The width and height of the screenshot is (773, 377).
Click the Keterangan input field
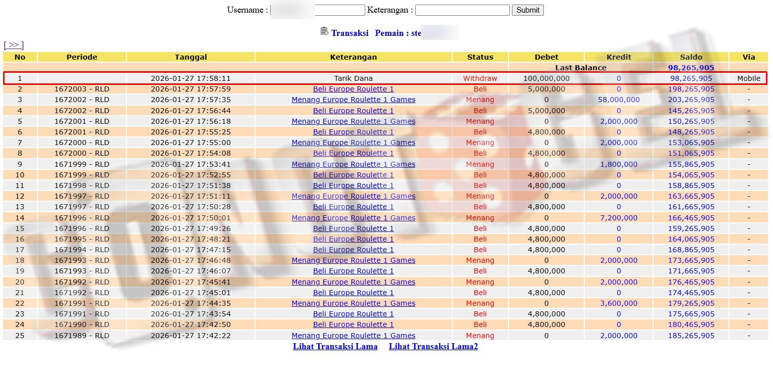pyautogui.click(x=462, y=10)
